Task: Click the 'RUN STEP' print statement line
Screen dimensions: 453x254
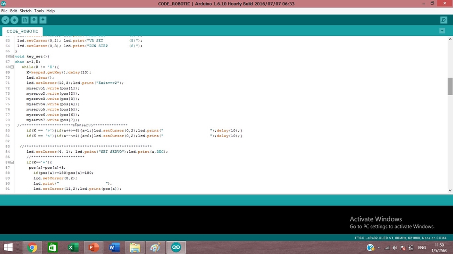Action: click(x=79, y=46)
